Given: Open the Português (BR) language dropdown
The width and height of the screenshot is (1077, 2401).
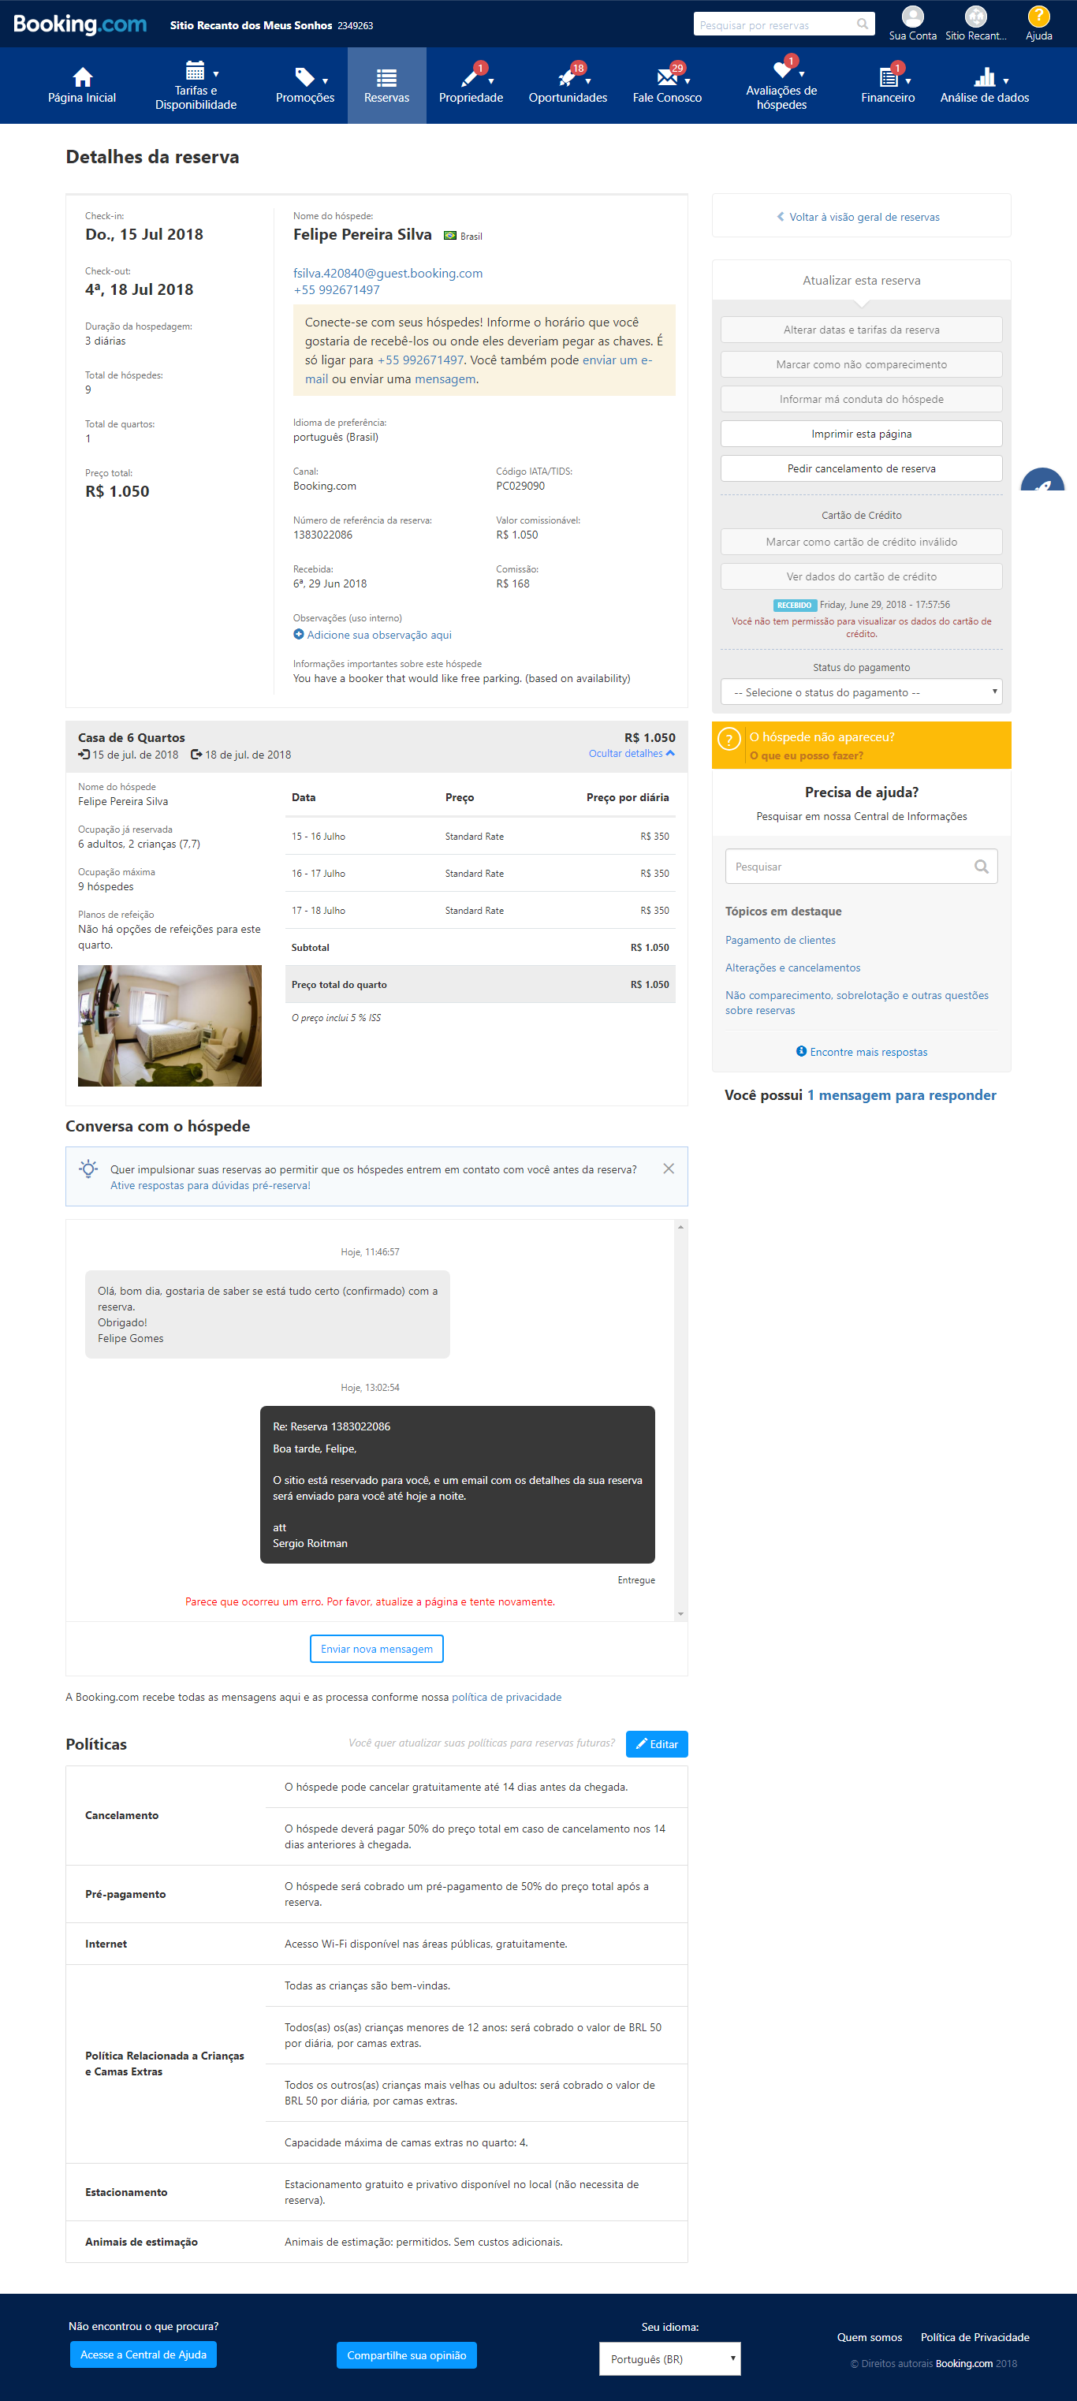Looking at the screenshot, I should [x=669, y=2358].
